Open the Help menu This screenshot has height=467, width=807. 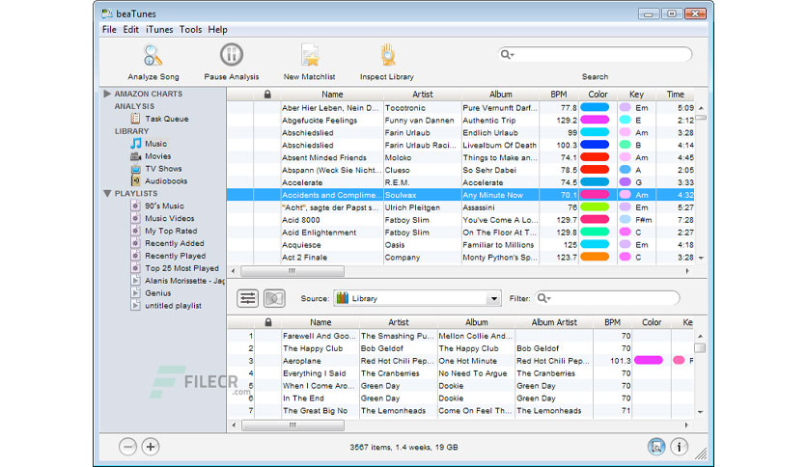coord(217,29)
